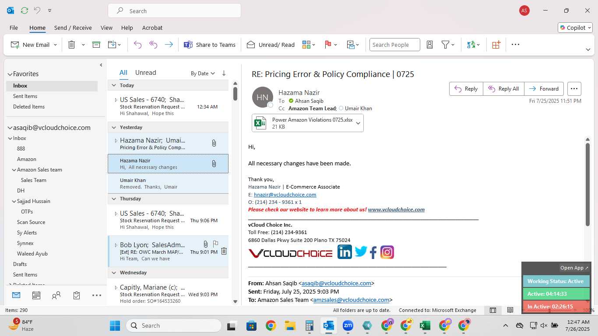This screenshot has width=598, height=336.
Task: Open the By Date sort dropdown
Action: [x=203, y=73]
